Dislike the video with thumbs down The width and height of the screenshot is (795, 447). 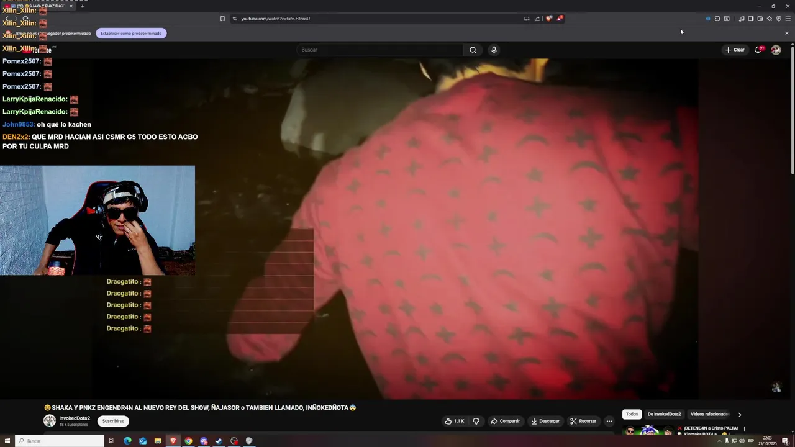476,421
